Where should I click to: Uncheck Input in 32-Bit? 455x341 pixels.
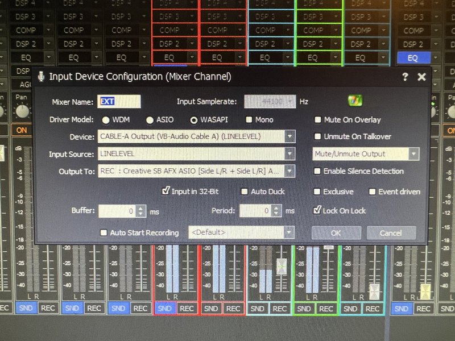pos(166,191)
